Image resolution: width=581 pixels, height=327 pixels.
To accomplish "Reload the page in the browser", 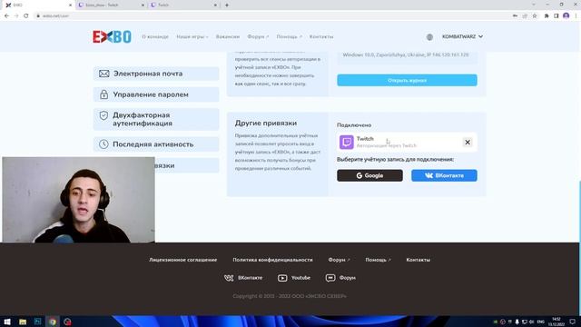I will (x=26, y=16).
